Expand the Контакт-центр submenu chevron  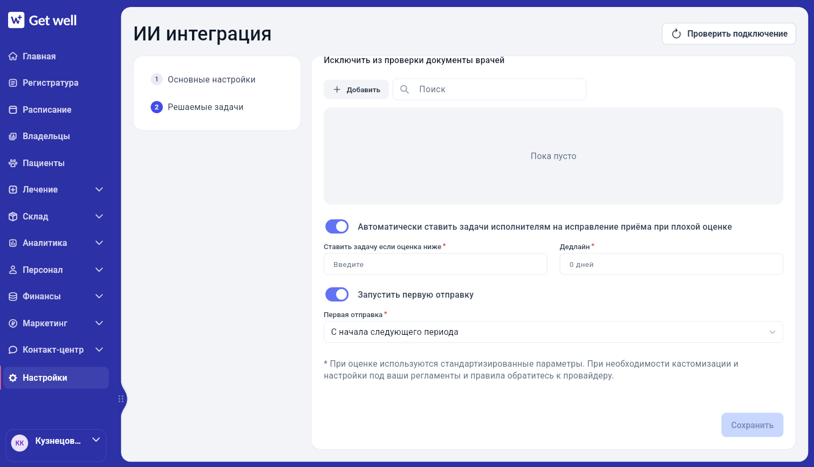[x=99, y=349]
